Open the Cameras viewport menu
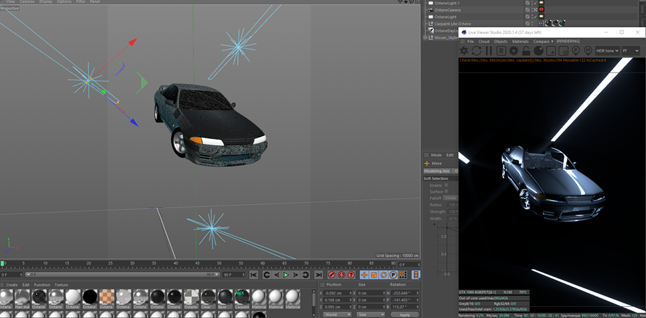646x318 pixels. [27, 1]
